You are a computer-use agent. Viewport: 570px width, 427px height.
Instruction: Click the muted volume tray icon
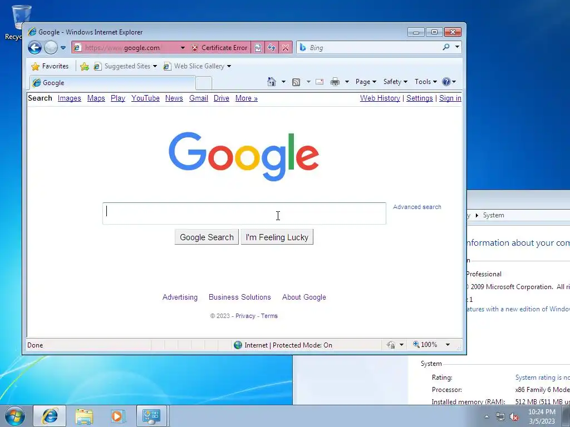click(x=514, y=416)
